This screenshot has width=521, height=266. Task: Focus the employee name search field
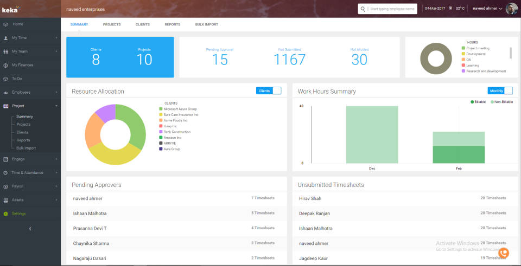click(392, 9)
